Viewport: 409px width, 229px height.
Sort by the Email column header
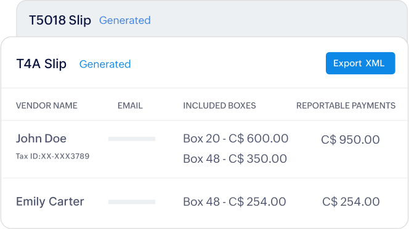tap(130, 106)
